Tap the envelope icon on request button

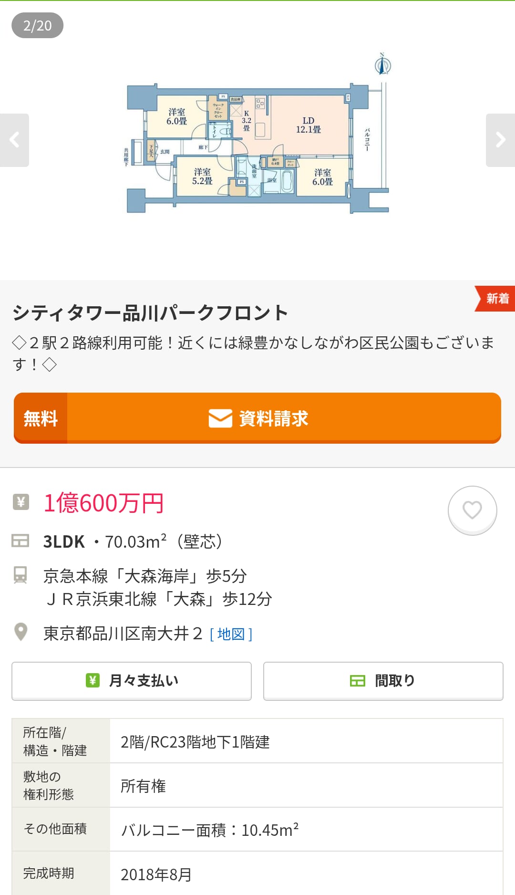(220, 418)
